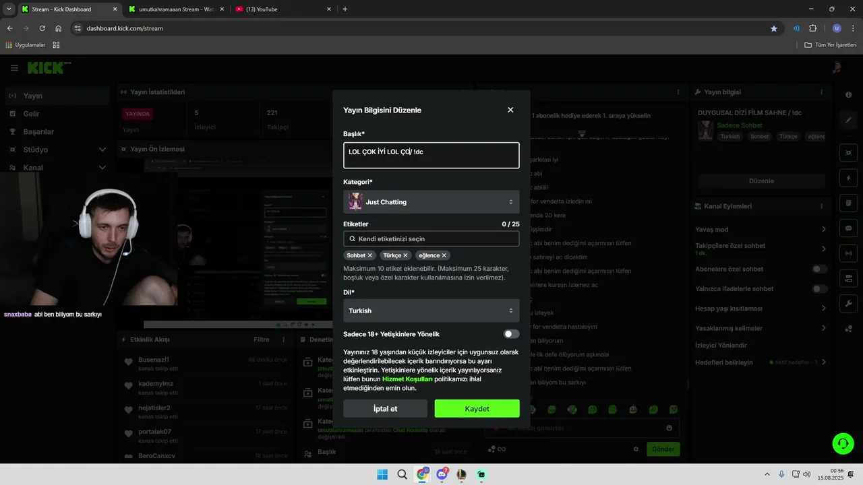Click the lightning bolt icon in right sidebar
This screenshot has height=485, width=863.
[848, 178]
